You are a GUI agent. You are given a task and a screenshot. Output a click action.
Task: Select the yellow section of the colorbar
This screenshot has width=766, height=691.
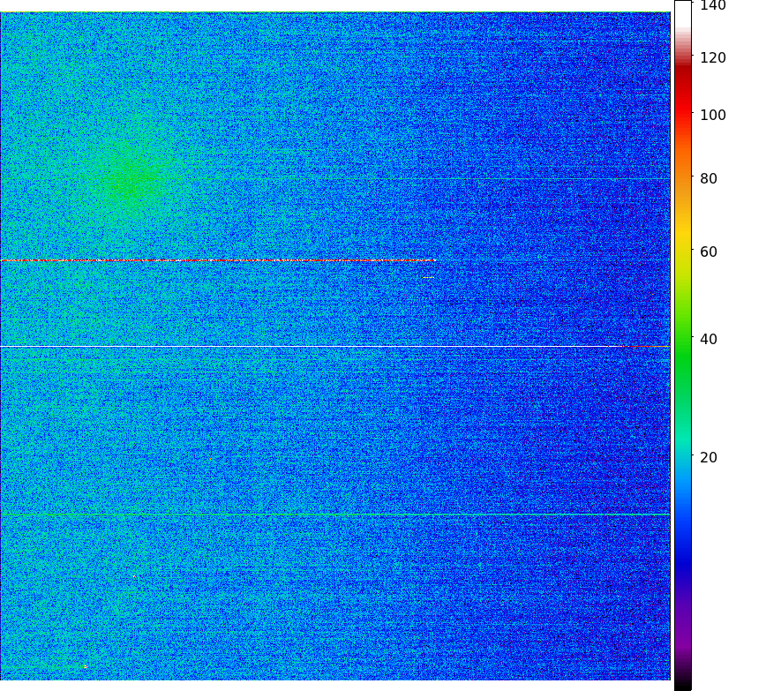click(x=682, y=243)
